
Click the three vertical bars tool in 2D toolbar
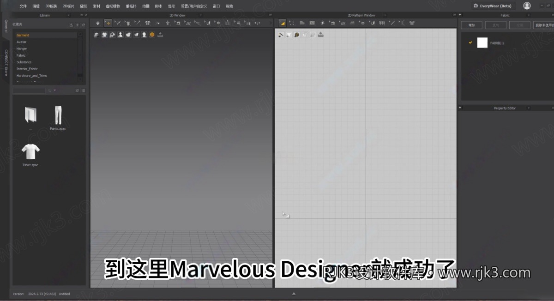pos(382,23)
